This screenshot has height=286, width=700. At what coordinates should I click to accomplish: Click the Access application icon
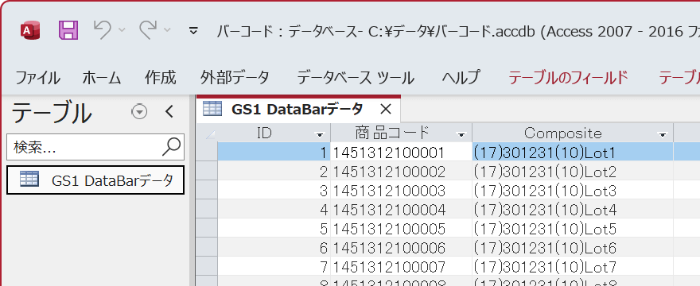tap(30, 31)
